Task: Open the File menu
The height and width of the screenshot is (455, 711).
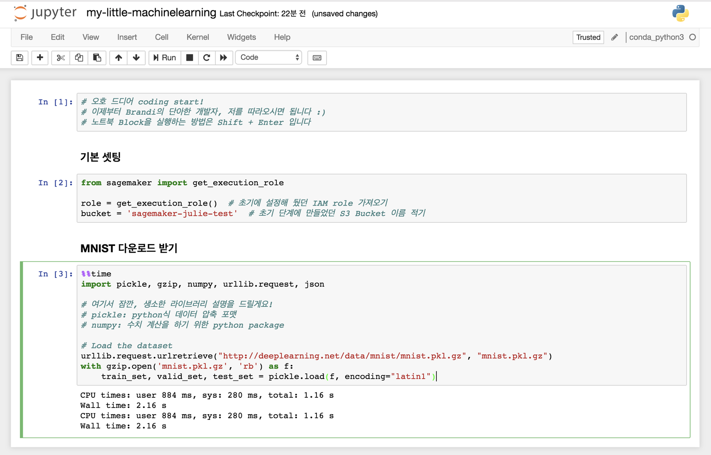Action: (x=27, y=37)
